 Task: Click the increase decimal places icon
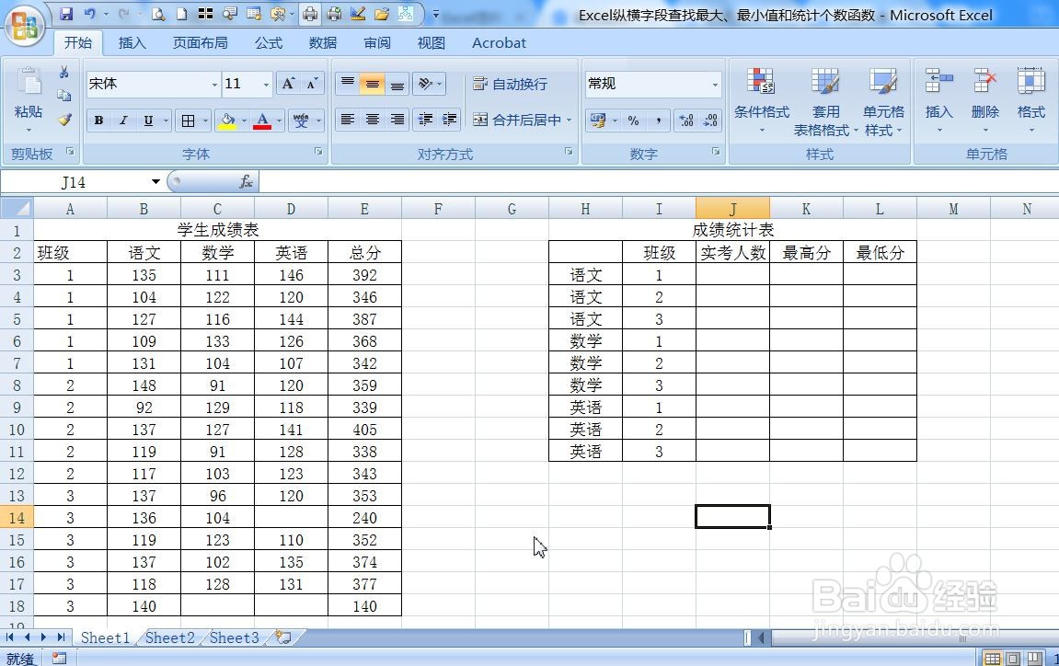point(686,120)
